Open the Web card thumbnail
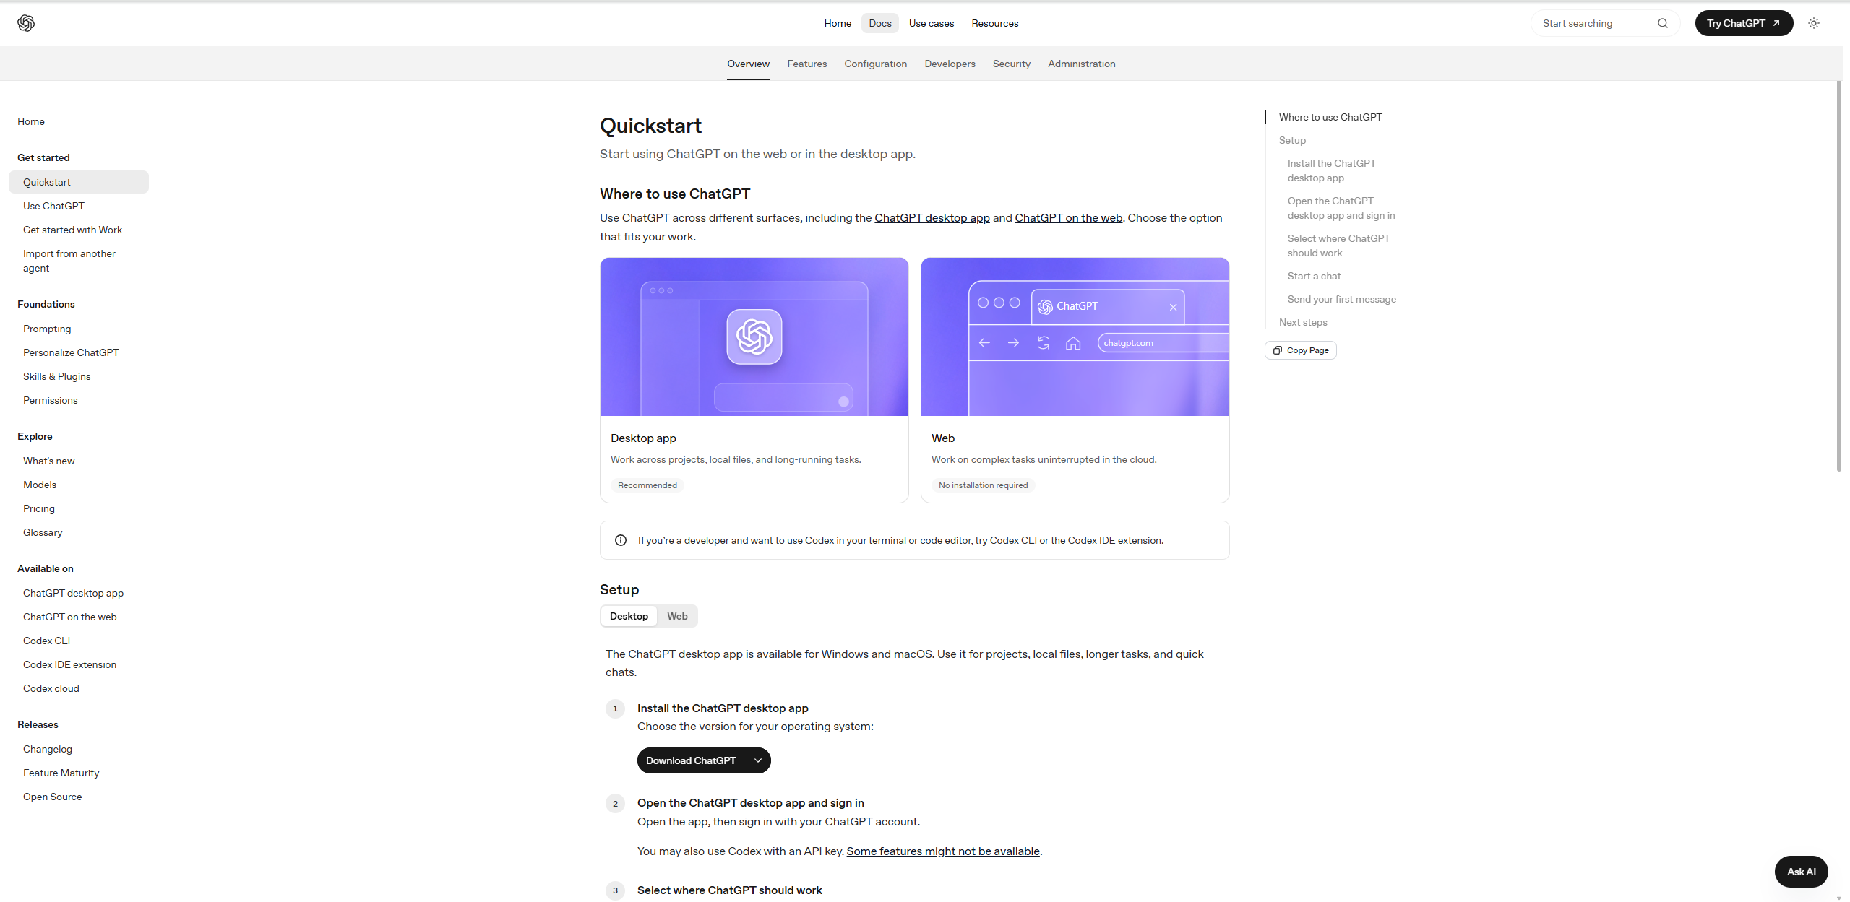Image resolution: width=1850 pixels, height=902 pixels. 1075,337
